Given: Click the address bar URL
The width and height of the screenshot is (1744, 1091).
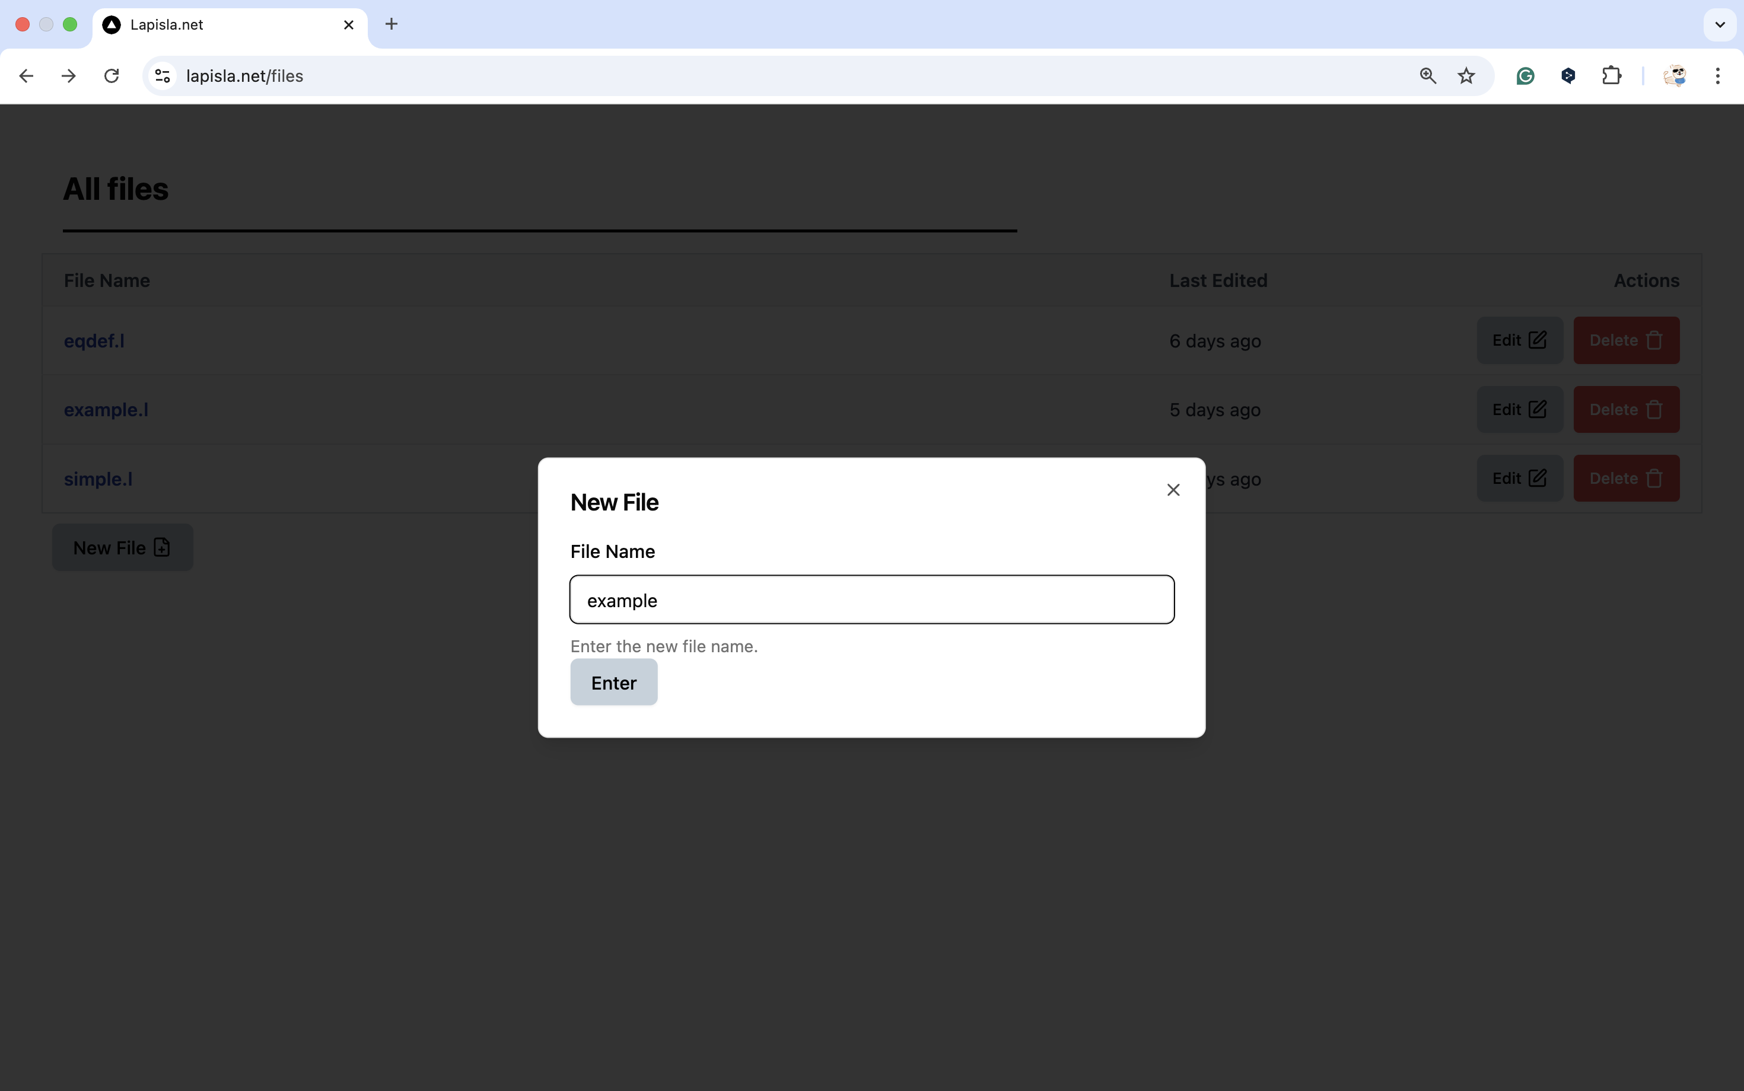Looking at the screenshot, I should tap(245, 76).
